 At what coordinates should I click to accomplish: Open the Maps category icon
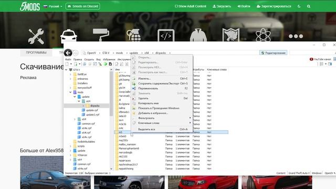pos(231,35)
